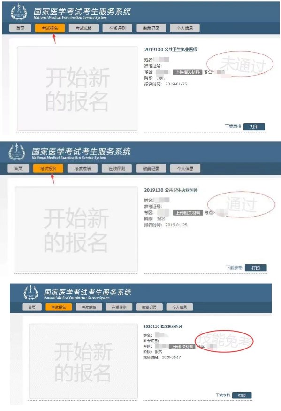Click 打印 button in the 2020110 临床执业医师 record
The height and width of the screenshot is (411, 281).
tap(242, 395)
